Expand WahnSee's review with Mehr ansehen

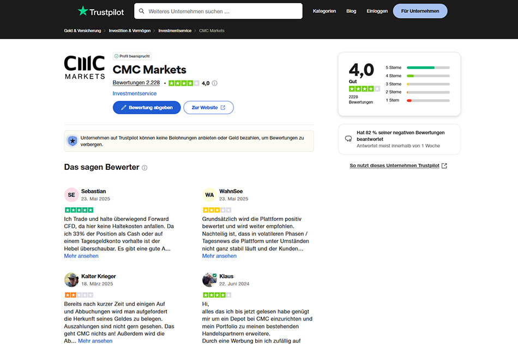point(219,256)
